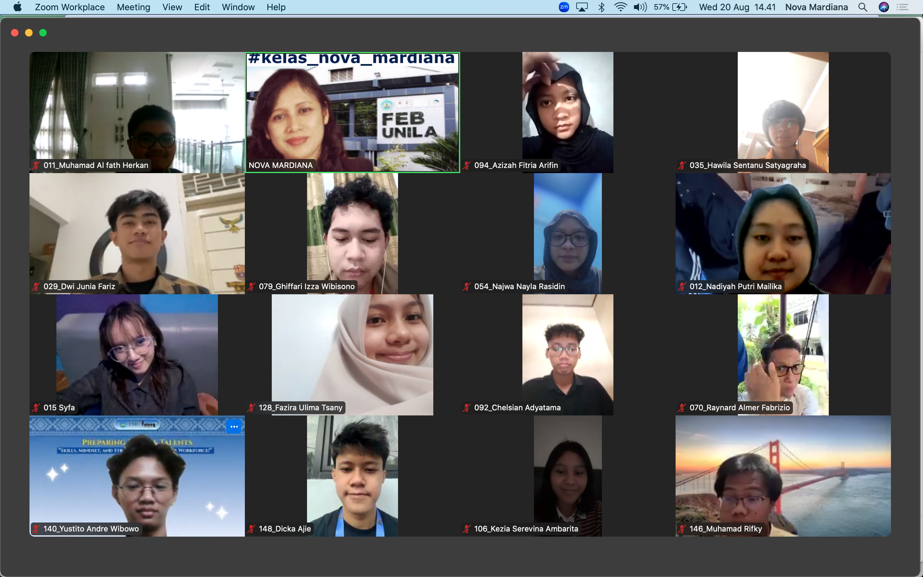Screen dimensions: 923x577
Task: Click the Siri icon in menu bar
Action: click(884, 7)
